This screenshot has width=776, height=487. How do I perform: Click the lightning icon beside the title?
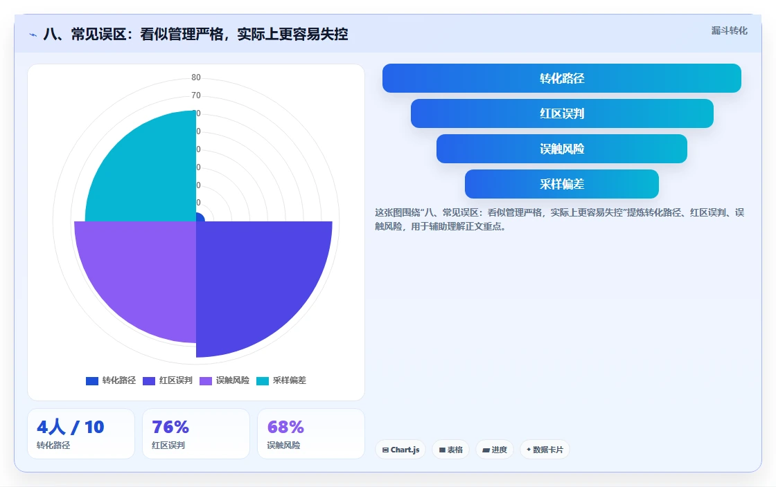pyautogui.click(x=33, y=35)
